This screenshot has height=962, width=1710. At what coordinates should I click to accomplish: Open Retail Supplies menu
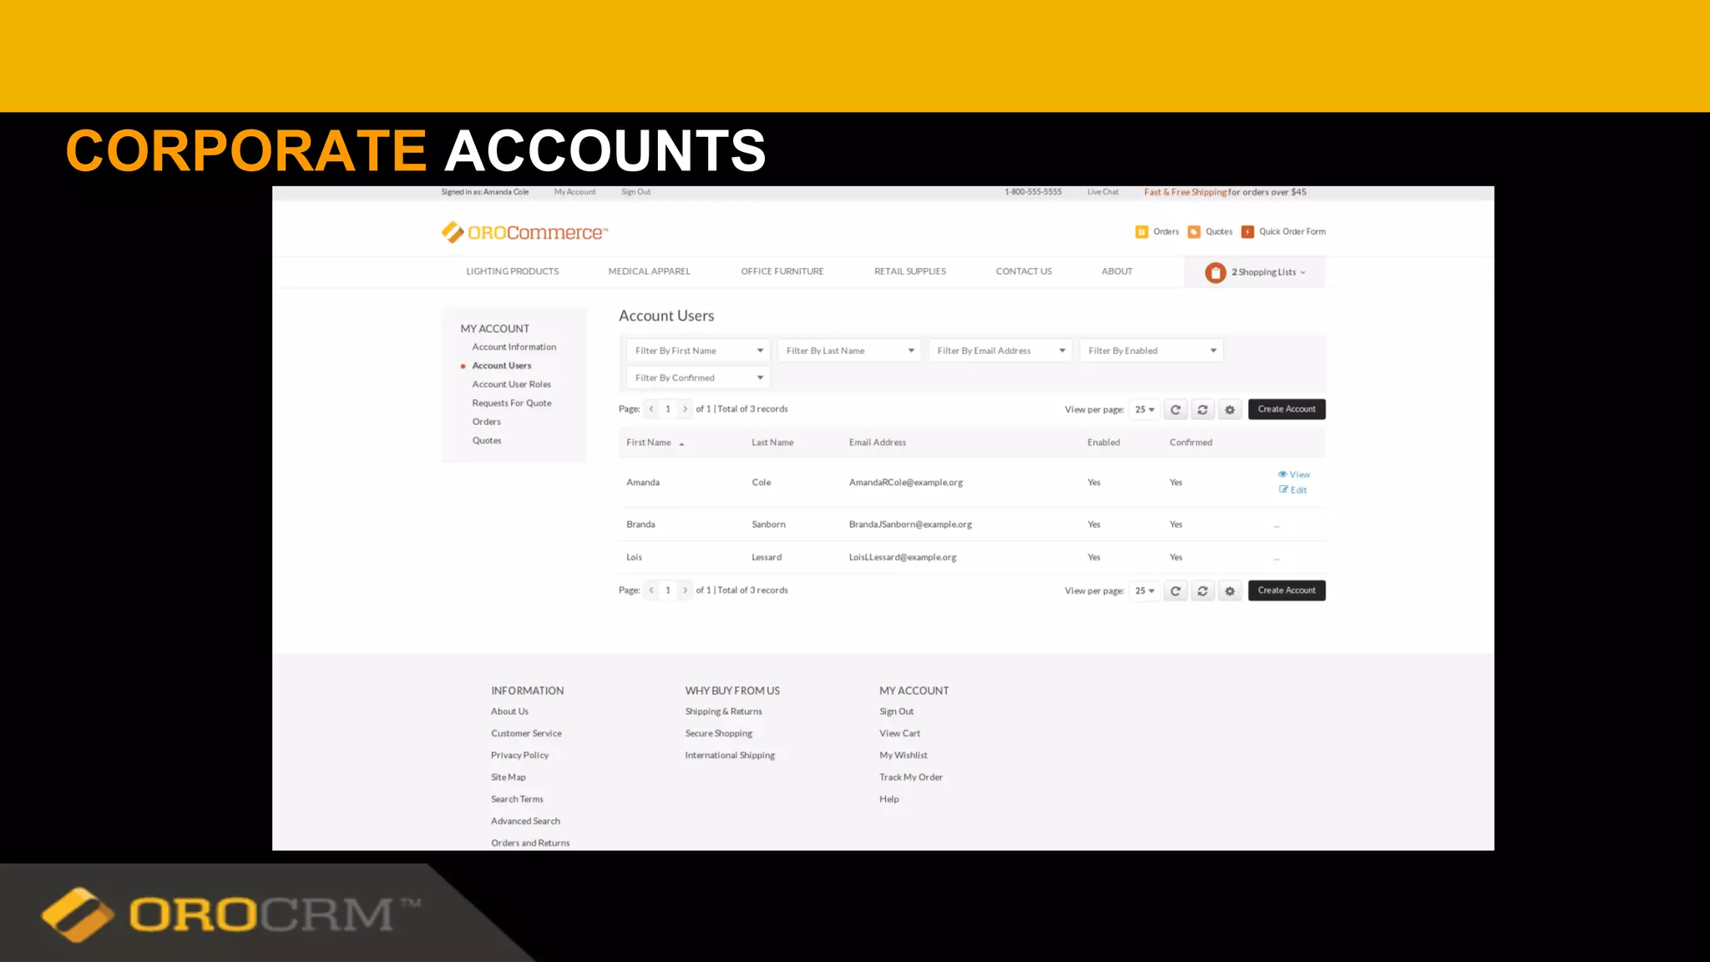[910, 271]
